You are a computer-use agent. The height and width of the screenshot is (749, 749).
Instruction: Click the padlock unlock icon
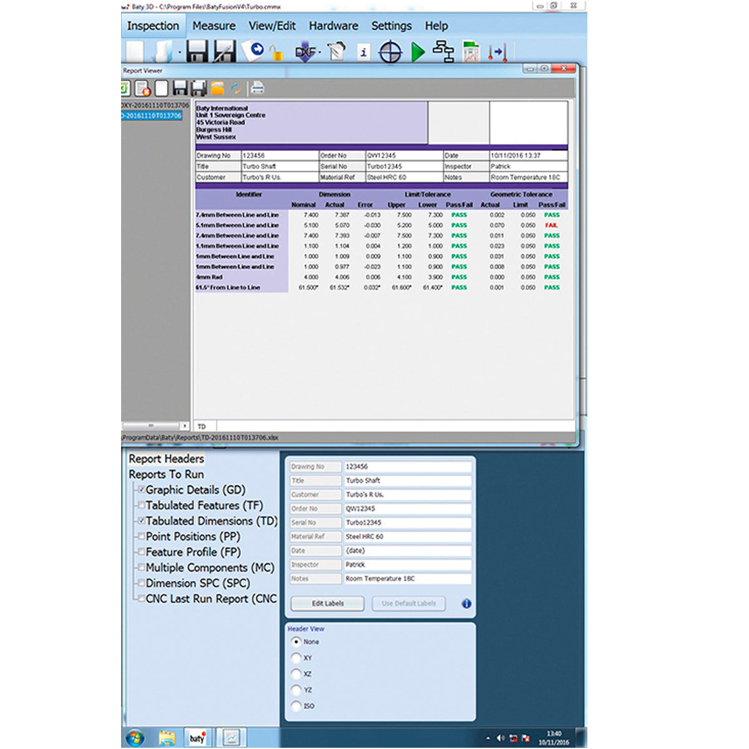pyautogui.click(x=277, y=54)
